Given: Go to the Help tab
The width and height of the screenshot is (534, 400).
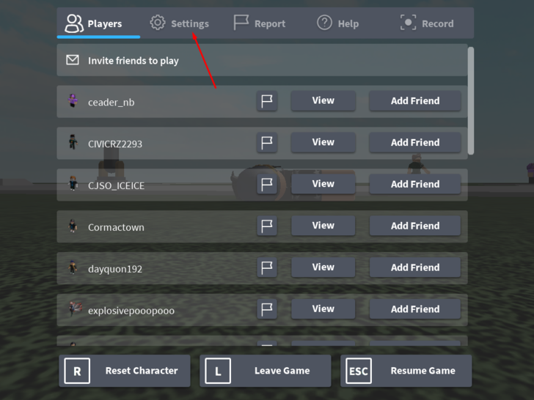Looking at the screenshot, I should tap(338, 23).
